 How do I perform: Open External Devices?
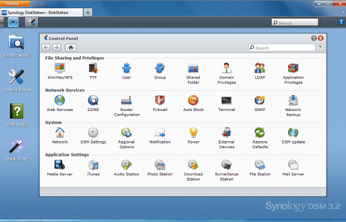(227, 132)
